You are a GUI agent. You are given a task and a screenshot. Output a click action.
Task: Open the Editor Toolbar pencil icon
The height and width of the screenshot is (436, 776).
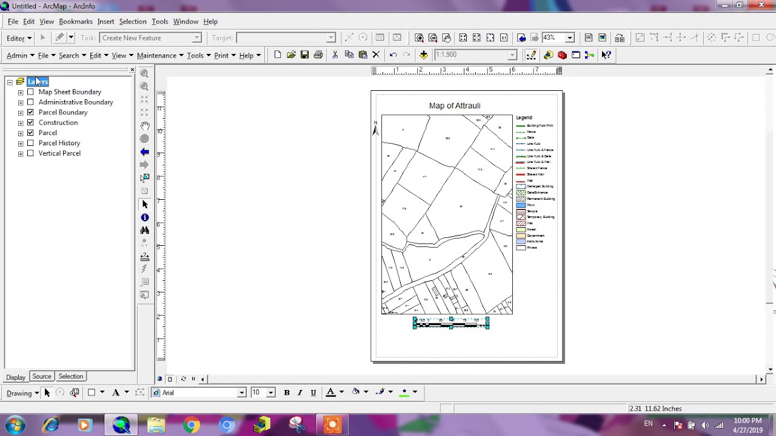point(531,54)
